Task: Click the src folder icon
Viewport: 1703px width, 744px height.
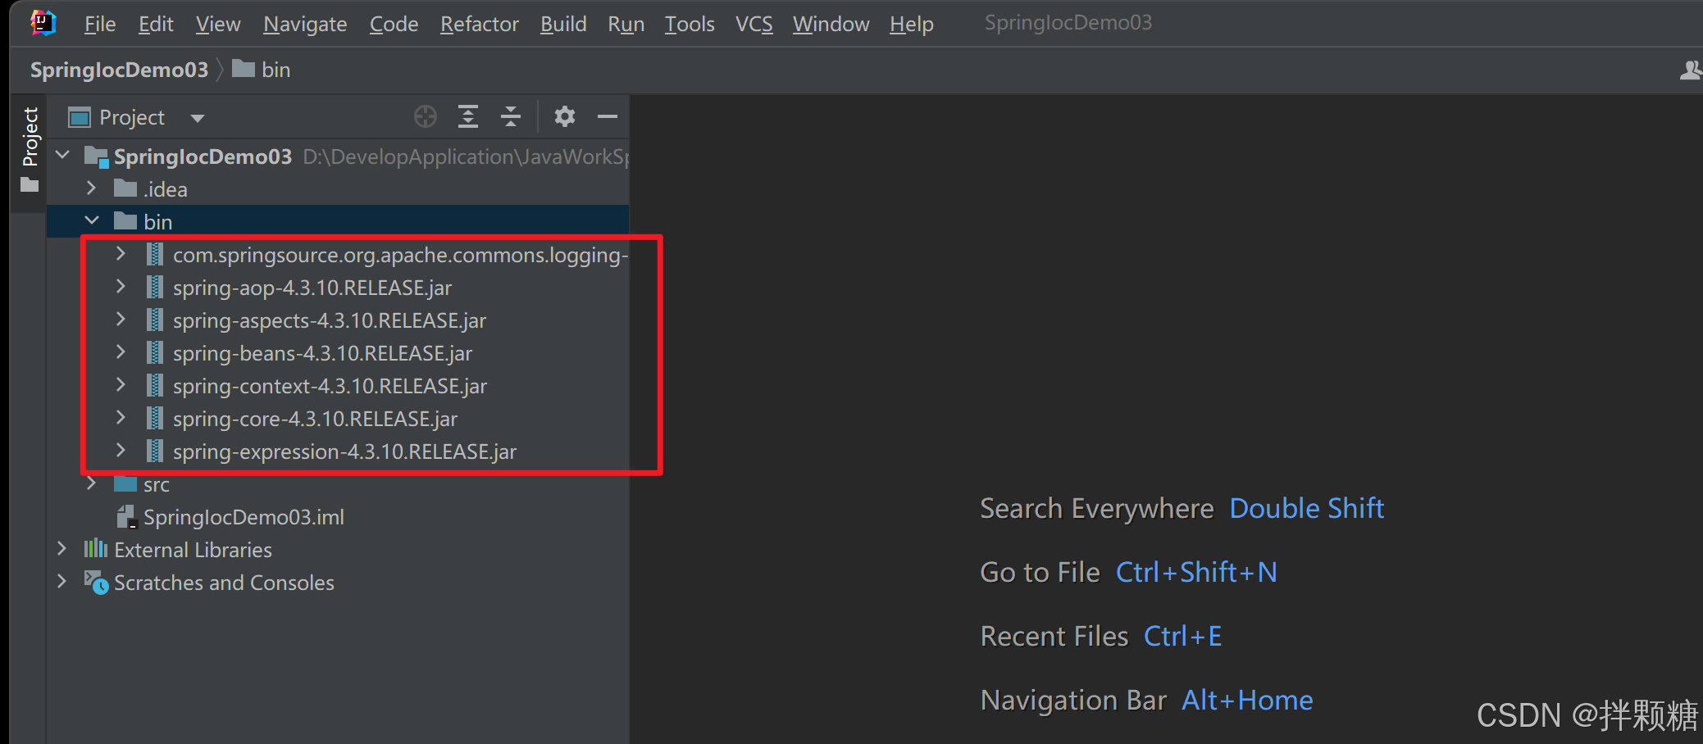Action: pos(125,483)
